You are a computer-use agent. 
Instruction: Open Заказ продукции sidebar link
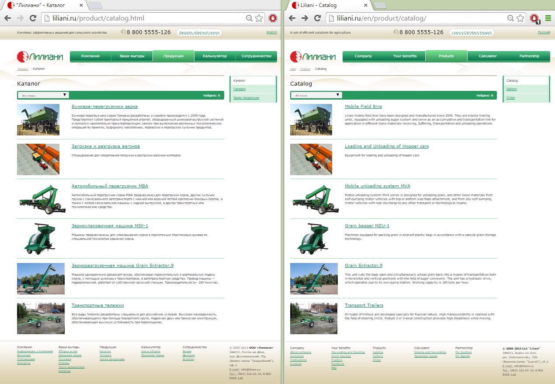246,98
